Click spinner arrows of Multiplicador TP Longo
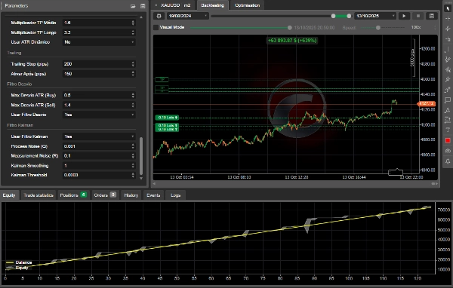This screenshot has height=288, width=453. coord(133,32)
